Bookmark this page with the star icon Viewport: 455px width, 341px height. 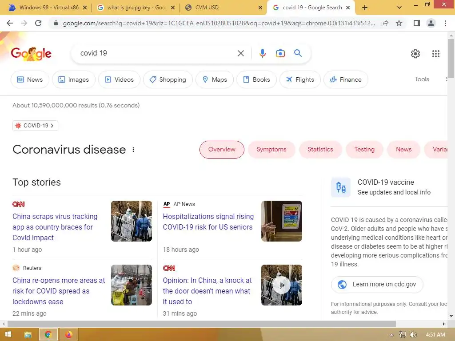coord(399,23)
